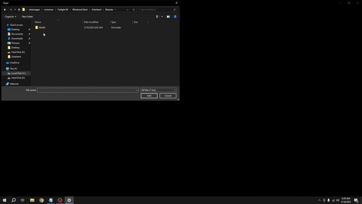Jump to common in the breadcrumb
Image resolution: width=362 pixels, height=204 pixels.
coord(49,10)
